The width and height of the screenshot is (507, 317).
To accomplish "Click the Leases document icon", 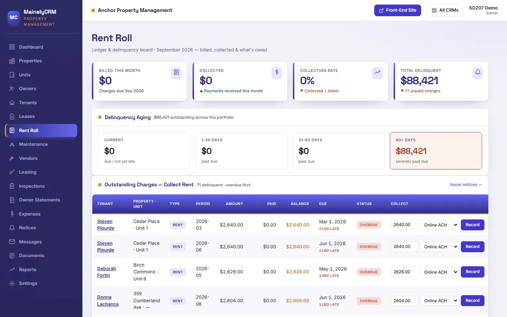I will (12, 116).
